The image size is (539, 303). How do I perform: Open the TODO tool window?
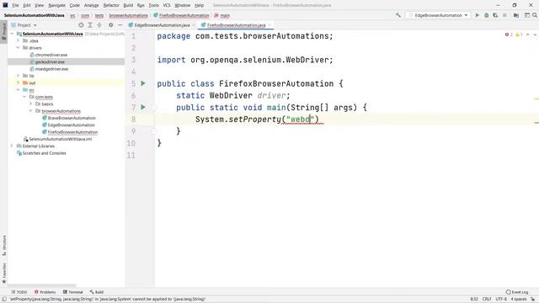point(19,292)
